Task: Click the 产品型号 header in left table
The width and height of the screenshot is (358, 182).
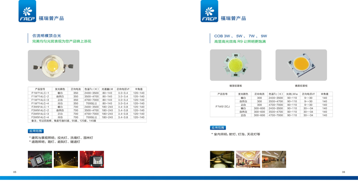Action: (40, 89)
